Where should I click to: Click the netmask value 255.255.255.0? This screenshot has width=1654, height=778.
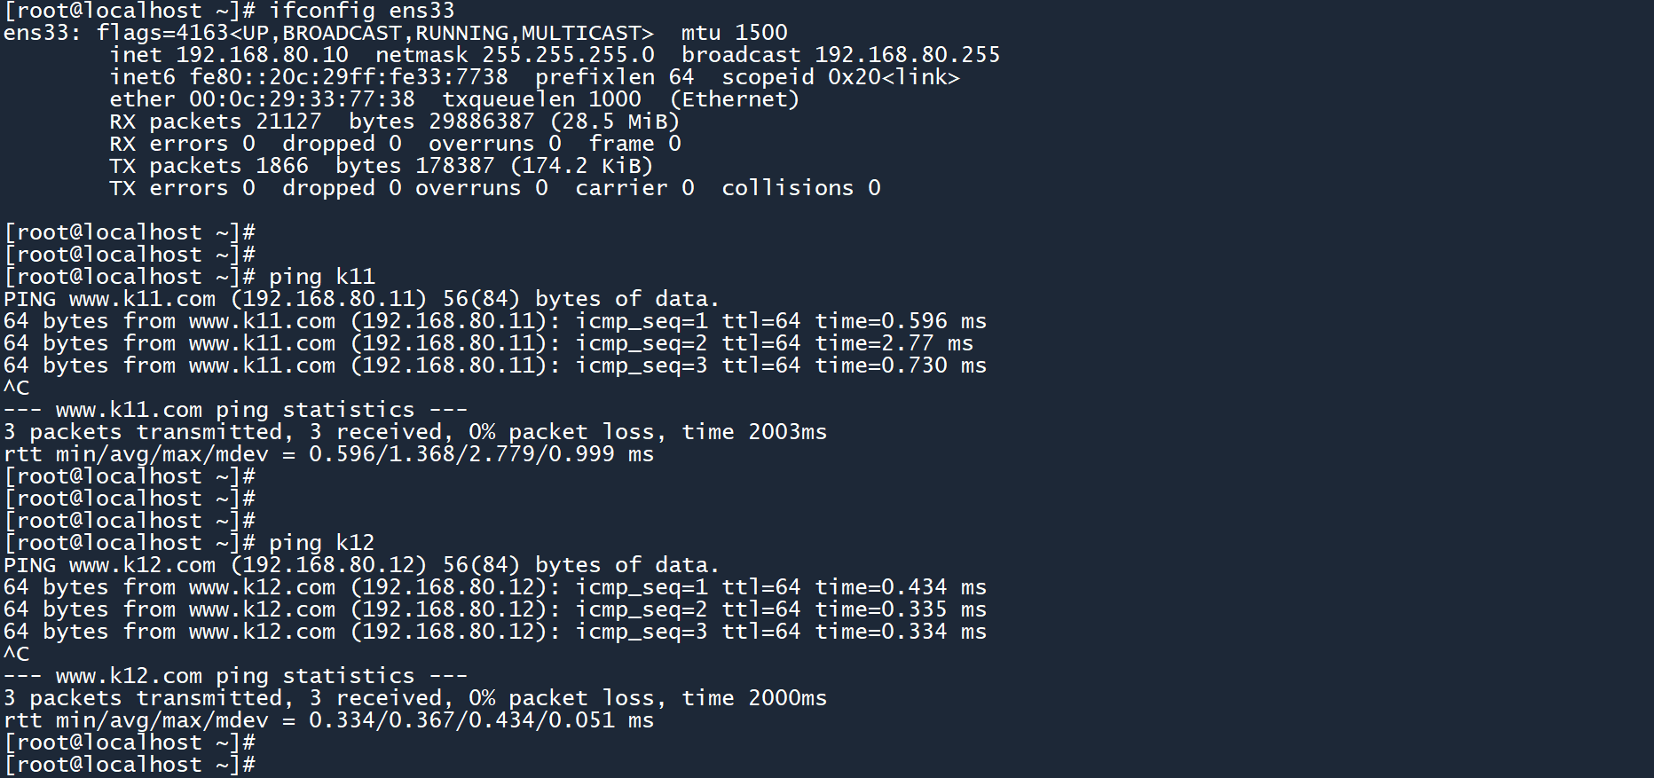(x=568, y=55)
